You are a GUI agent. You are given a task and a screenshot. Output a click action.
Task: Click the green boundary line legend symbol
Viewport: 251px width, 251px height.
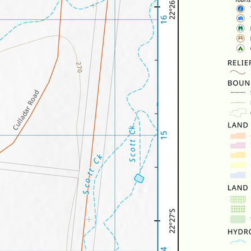[238, 102]
